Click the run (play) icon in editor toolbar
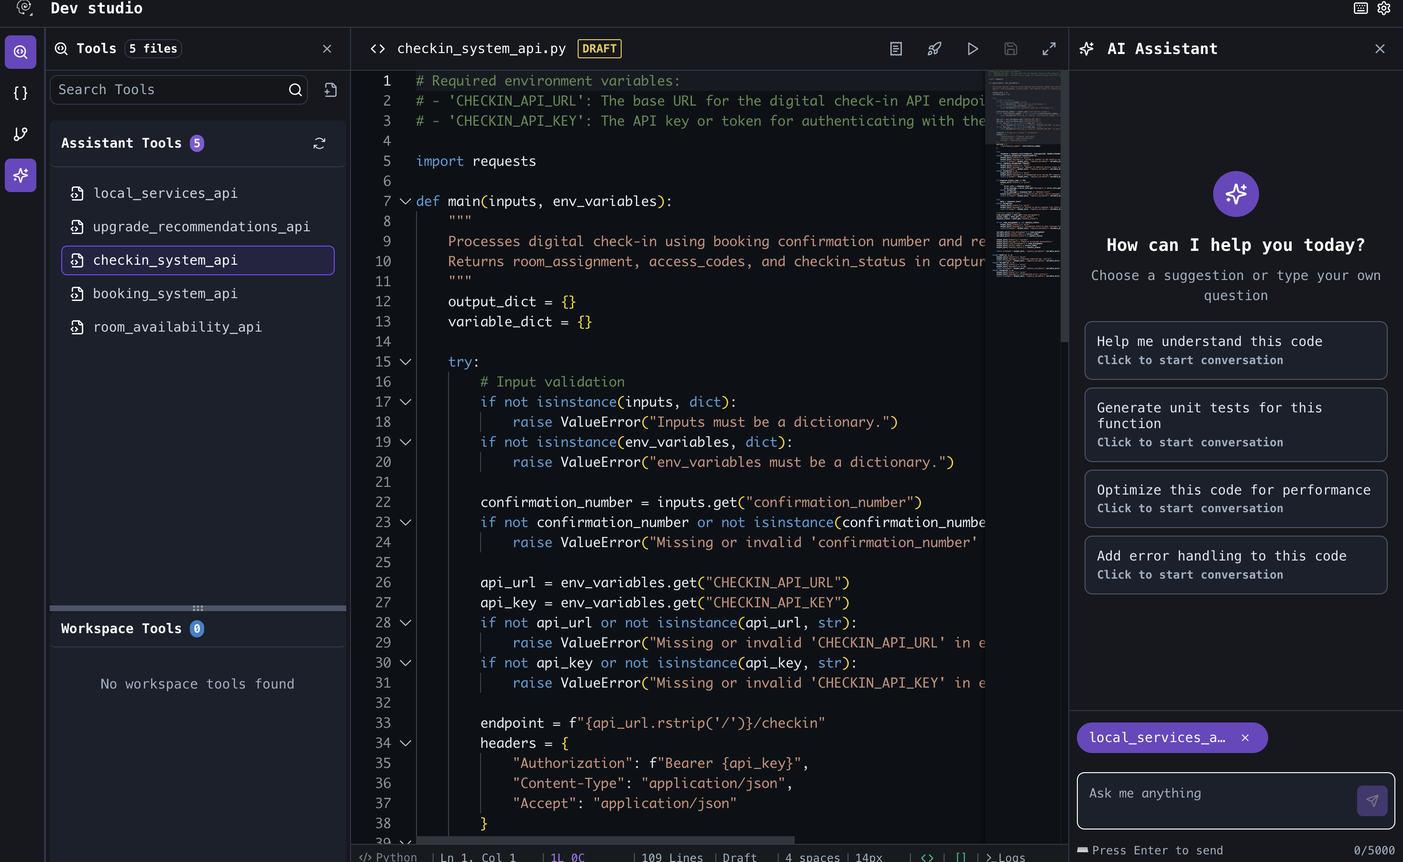The image size is (1403, 862). point(972,49)
